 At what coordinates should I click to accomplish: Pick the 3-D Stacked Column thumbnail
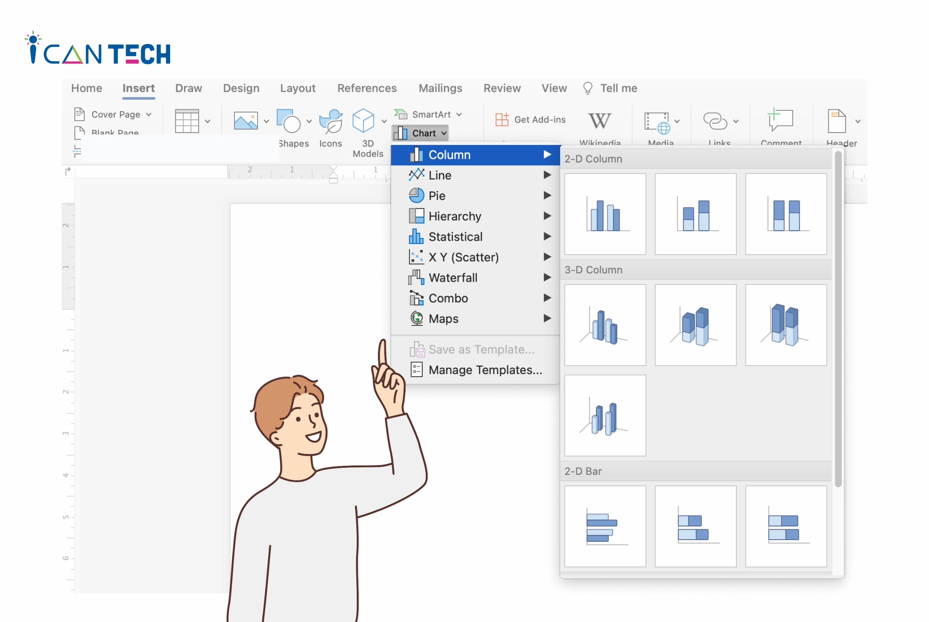point(696,325)
